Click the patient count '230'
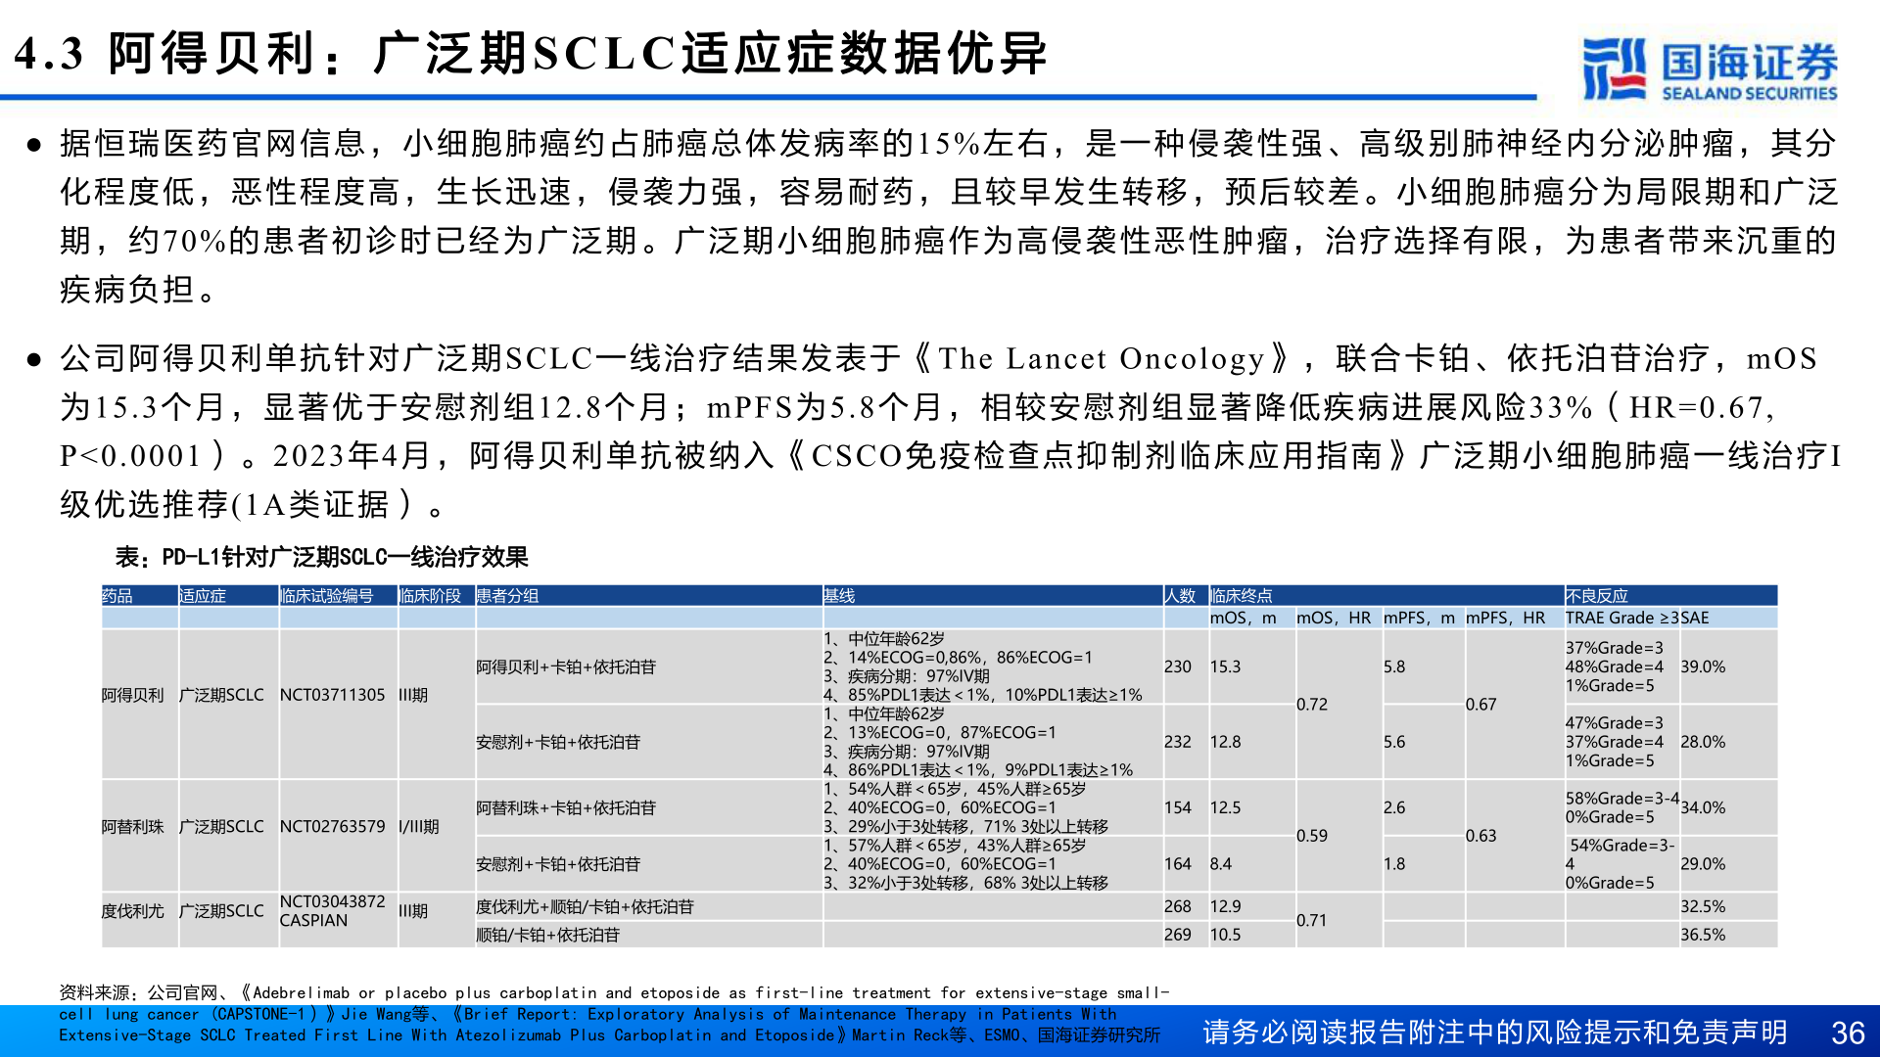Image resolution: width=1880 pixels, height=1057 pixels. (1178, 667)
